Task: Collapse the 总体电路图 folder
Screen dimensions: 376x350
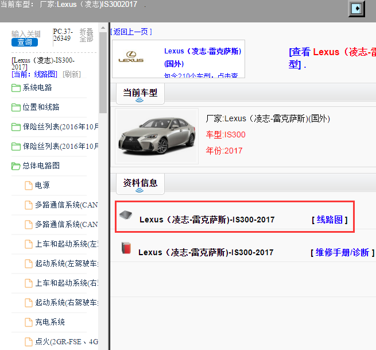Action: click(x=41, y=166)
